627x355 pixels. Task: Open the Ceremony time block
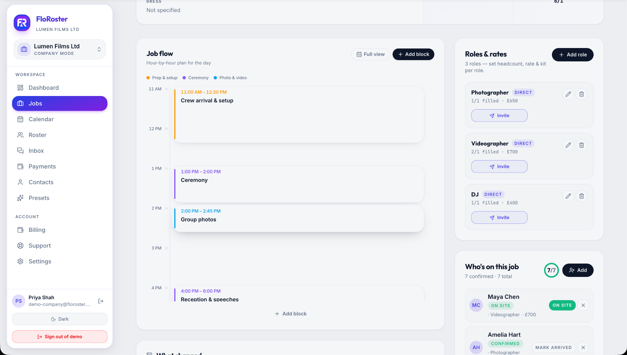click(x=298, y=184)
